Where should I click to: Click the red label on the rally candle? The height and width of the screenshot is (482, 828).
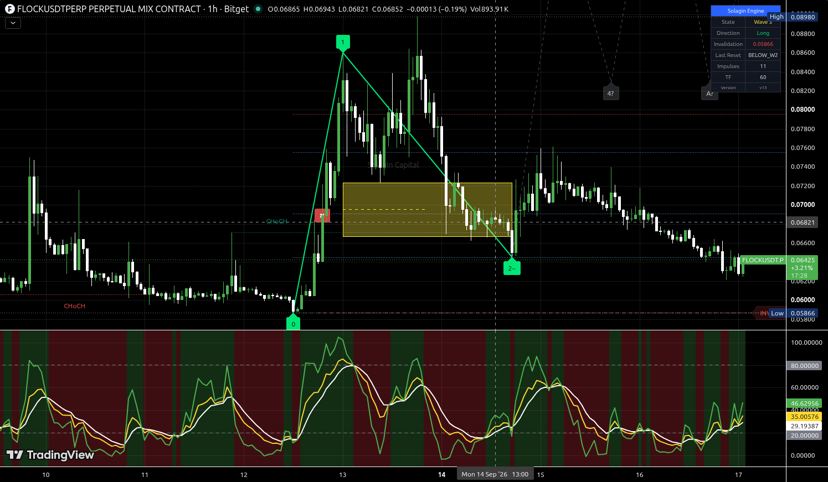tap(322, 215)
